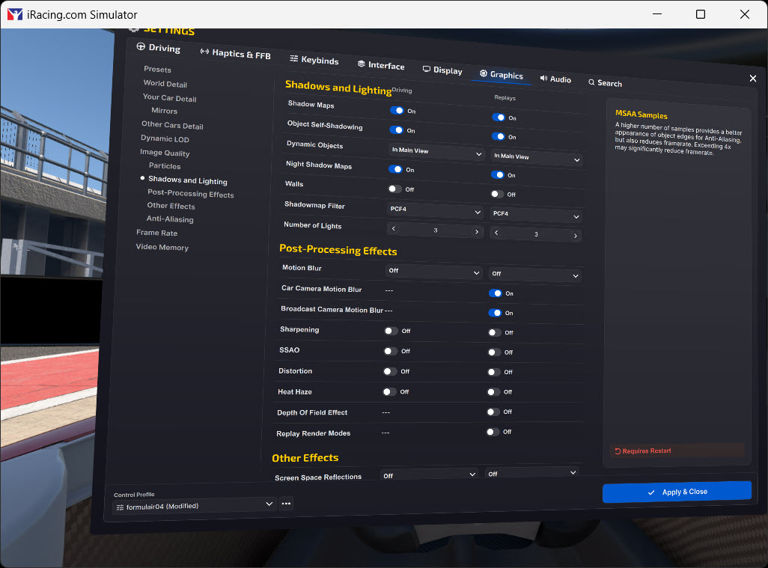Screen dimensions: 768x568
Task: Toggle Replays Car Camera Motion Blur
Action: pyautogui.click(x=496, y=293)
